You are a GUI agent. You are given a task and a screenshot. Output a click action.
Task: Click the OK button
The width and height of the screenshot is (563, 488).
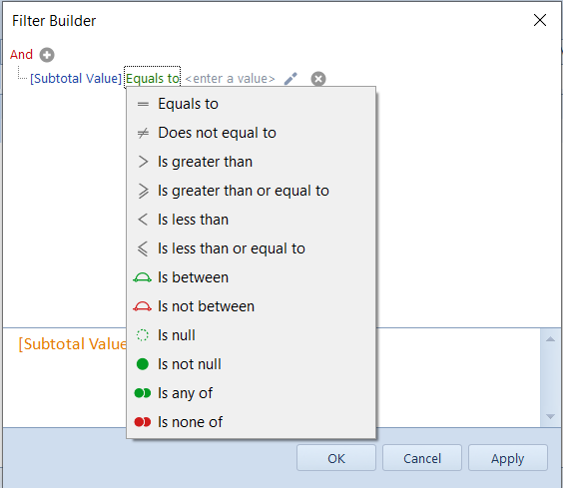tap(336, 458)
